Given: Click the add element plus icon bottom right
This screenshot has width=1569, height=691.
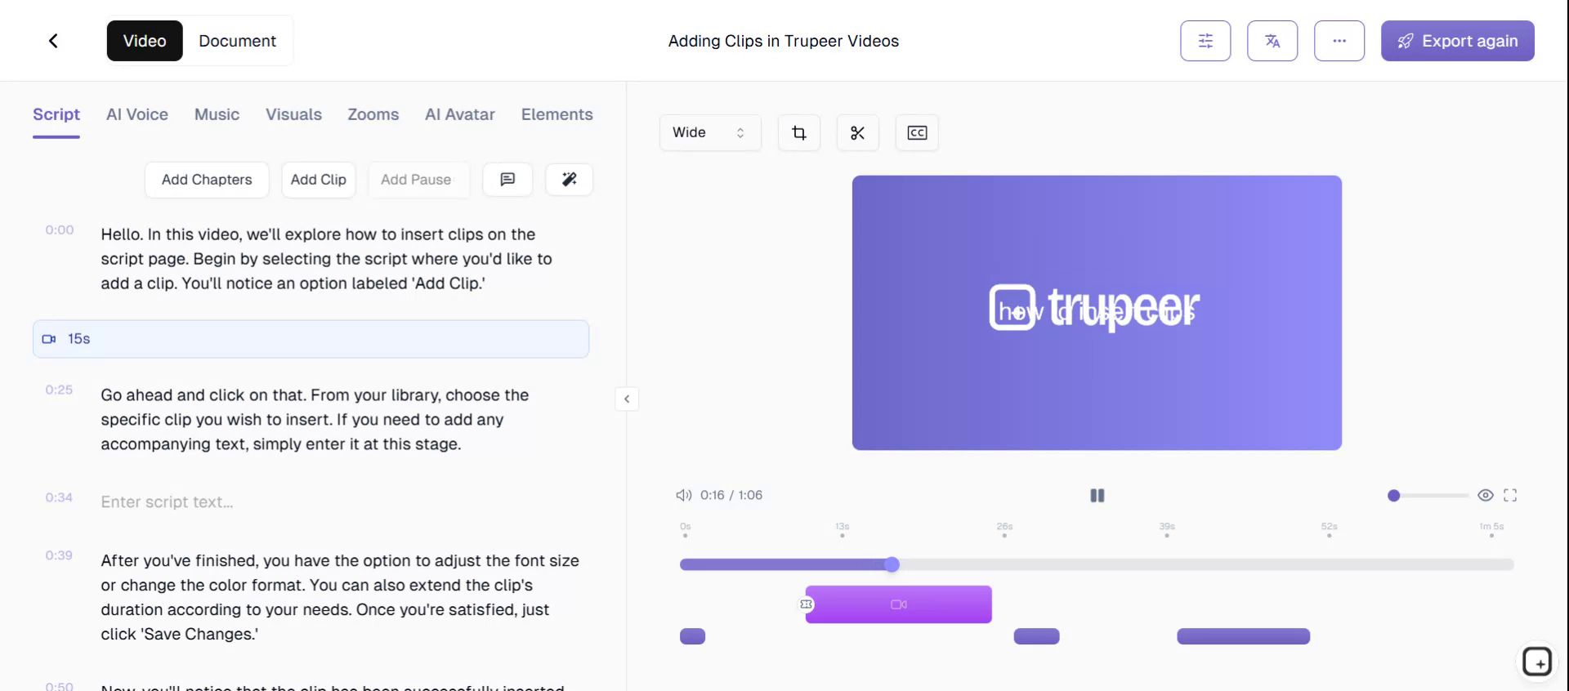Looking at the screenshot, I should click(x=1537, y=662).
